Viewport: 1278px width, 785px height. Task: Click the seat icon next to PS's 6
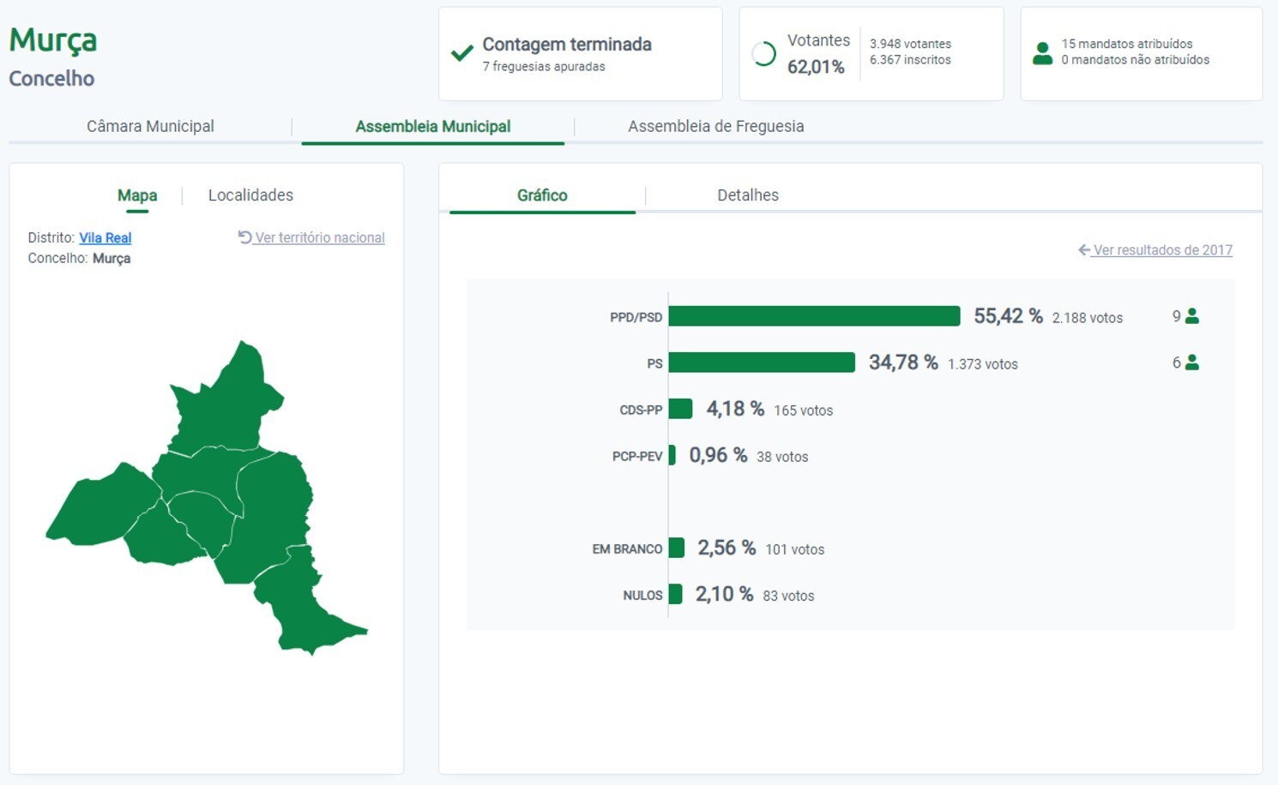(x=1191, y=363)
